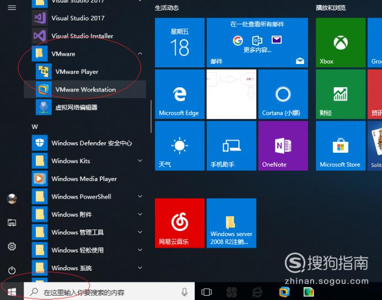
Task: Open 虚拟网络编辑器 (Virtual Network Editor)
Action: tap(85, 108)
